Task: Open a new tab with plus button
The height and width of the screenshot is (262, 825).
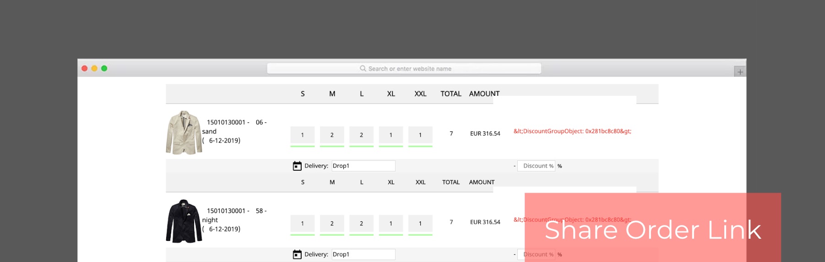Action: coord(740,72)
